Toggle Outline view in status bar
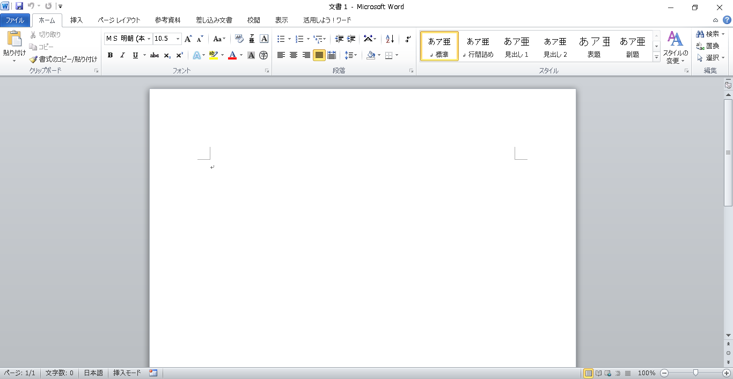This screenshot has height=379, width=733. [x=618, y=373]
